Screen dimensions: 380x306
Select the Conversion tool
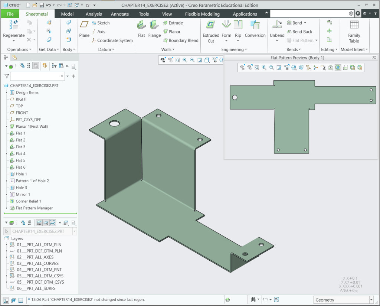255,29
